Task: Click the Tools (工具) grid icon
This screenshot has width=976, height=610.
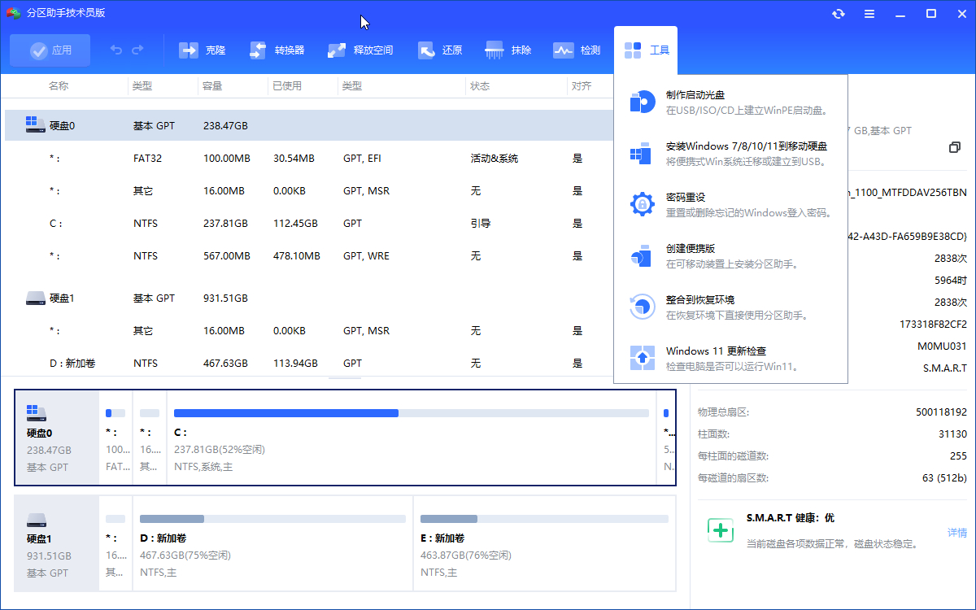Action: coord(633,50)
